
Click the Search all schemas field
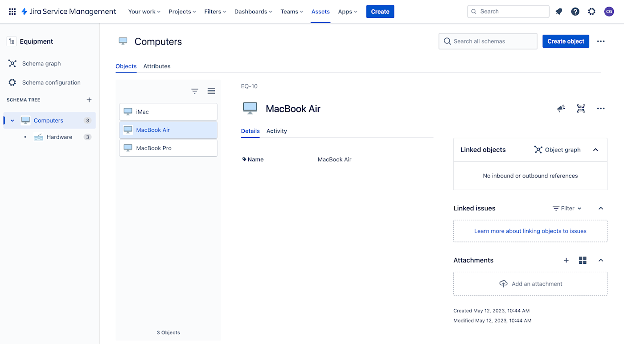(x=488, y=41)
